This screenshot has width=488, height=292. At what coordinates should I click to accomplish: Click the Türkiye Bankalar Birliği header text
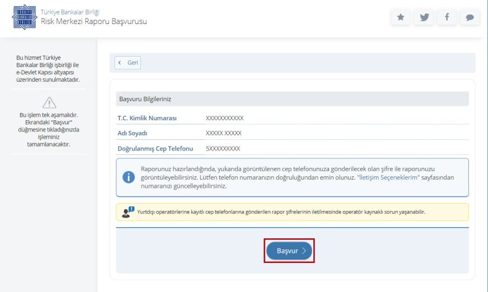tap(70, 12)
